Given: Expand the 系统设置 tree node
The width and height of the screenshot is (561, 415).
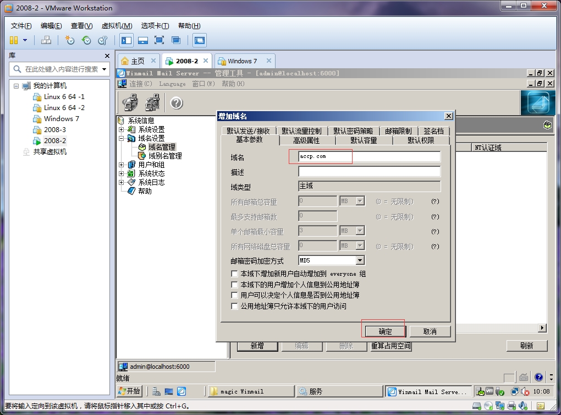Looking at the screenshot, I should 122,129.
